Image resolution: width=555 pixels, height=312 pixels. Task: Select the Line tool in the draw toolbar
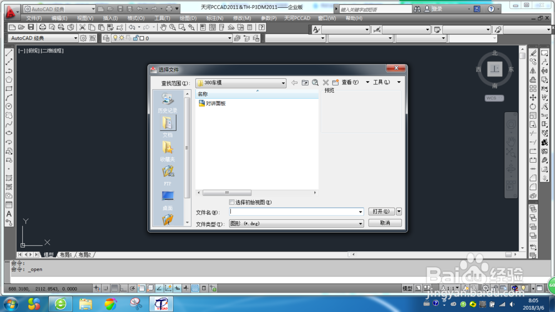[9, 53]
